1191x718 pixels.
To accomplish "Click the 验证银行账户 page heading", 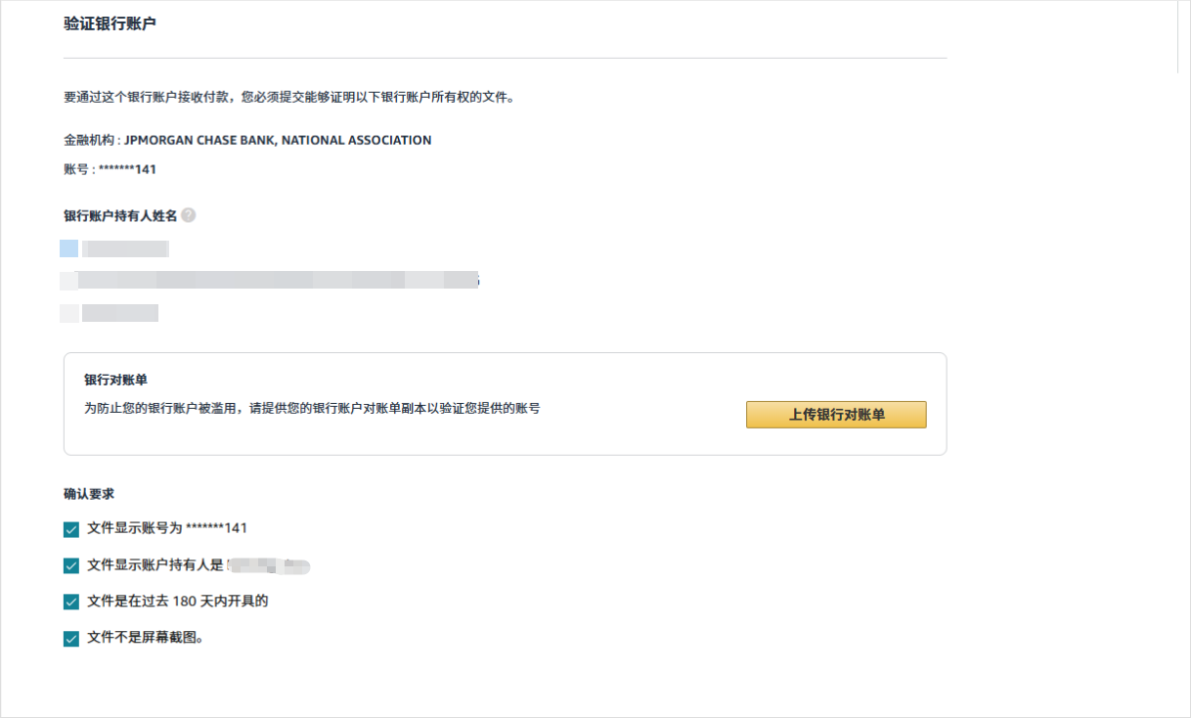I will [110, 23].
